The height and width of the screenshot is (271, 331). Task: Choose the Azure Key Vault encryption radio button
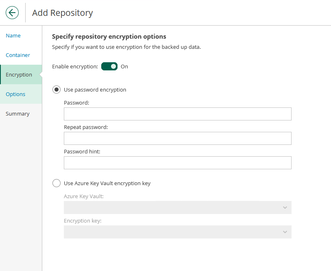pyautogui.click(x=57, y=183)
